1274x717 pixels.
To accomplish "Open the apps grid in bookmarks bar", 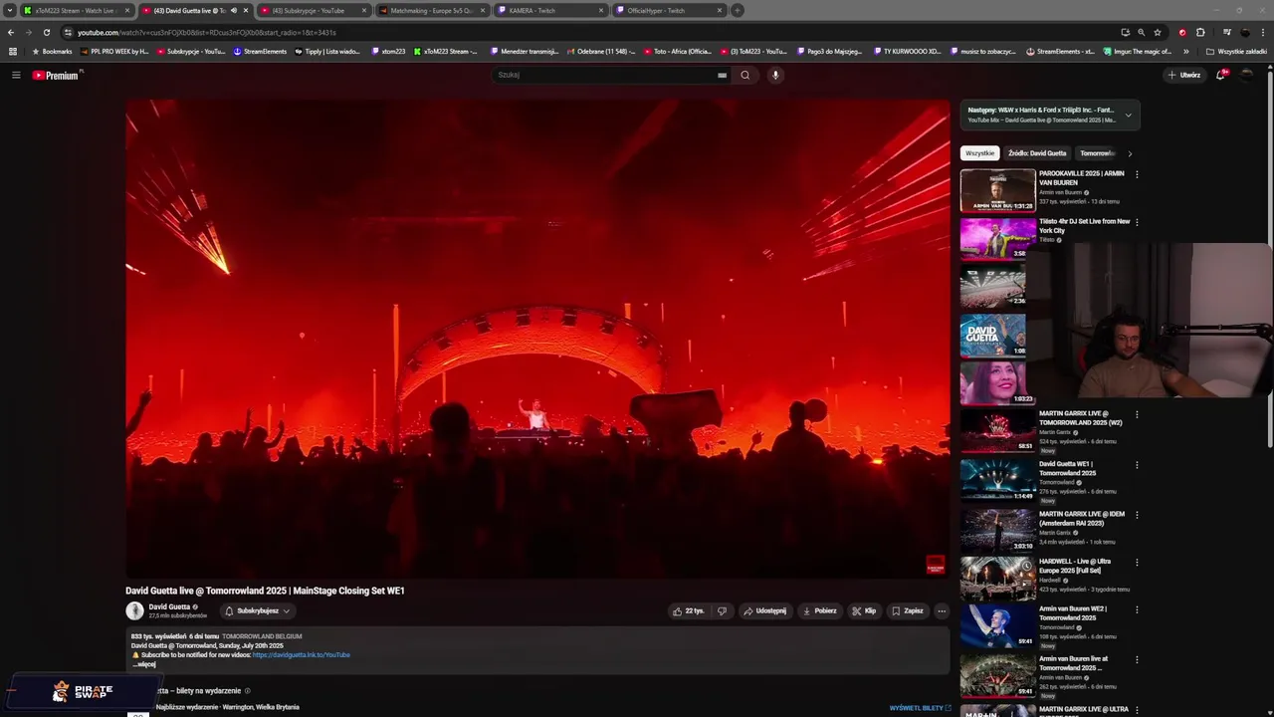I will (12, 51).
